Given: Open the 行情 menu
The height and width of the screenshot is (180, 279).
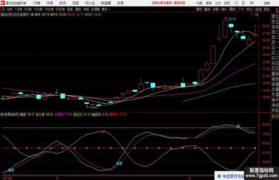Looking at the screenshot, I should click(x=37, y=3).
